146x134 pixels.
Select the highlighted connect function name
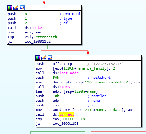(67, 114)
